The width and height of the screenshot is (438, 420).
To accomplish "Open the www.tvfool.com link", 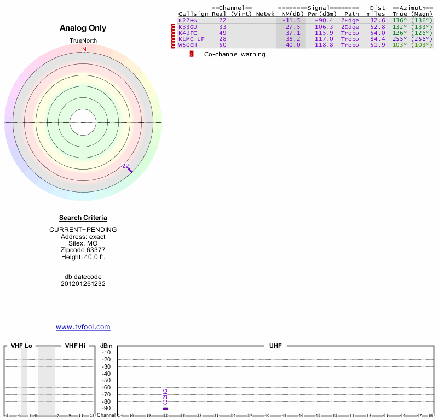I will click(83, 327).
